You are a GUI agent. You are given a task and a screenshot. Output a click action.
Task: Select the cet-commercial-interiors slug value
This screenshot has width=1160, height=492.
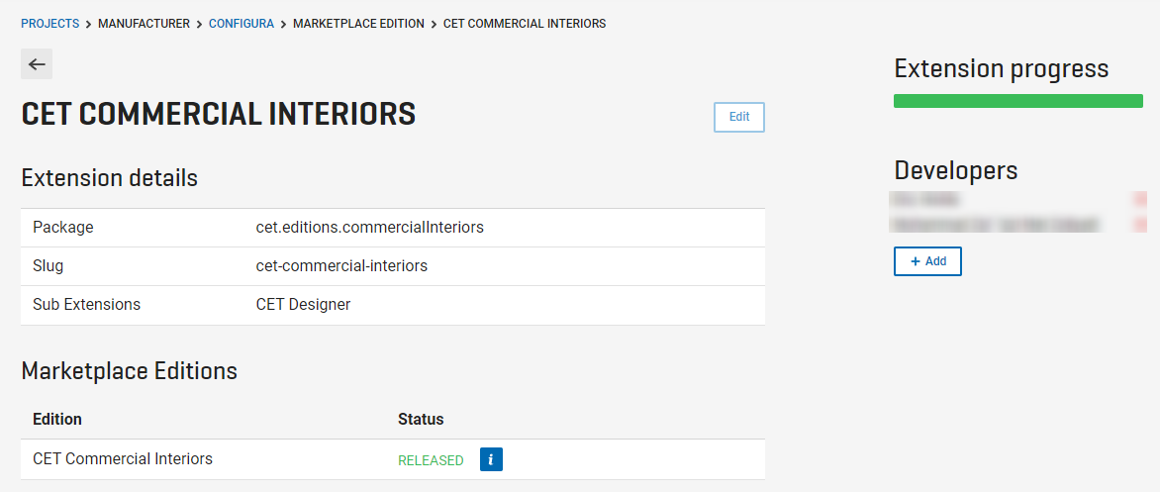click(x=341, y=265)
